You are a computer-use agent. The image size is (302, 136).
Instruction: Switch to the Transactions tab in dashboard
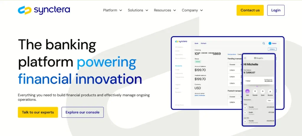coord(231,54)
